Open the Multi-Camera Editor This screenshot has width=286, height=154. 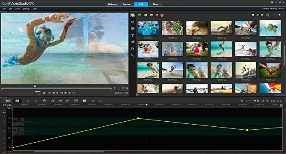click(x=84, y=101)
